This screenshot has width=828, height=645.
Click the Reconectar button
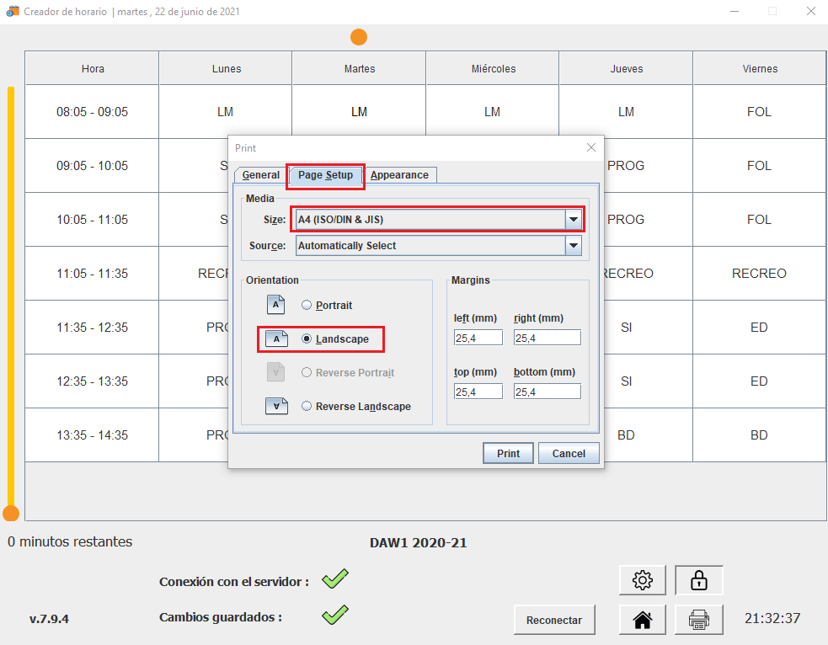point(553,620)
